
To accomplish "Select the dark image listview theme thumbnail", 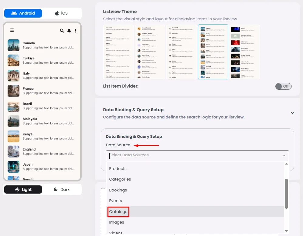I will (245, 52).
